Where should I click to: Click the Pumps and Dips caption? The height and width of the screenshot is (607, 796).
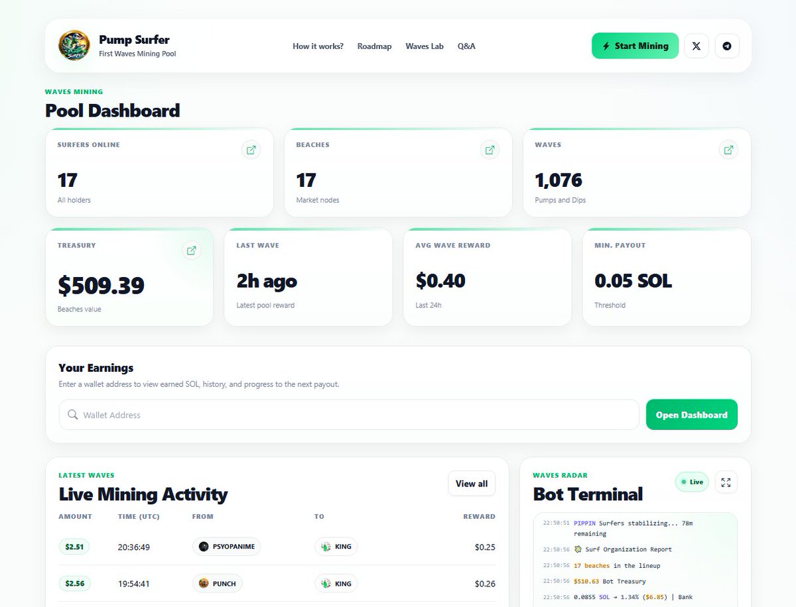point(561,200)
